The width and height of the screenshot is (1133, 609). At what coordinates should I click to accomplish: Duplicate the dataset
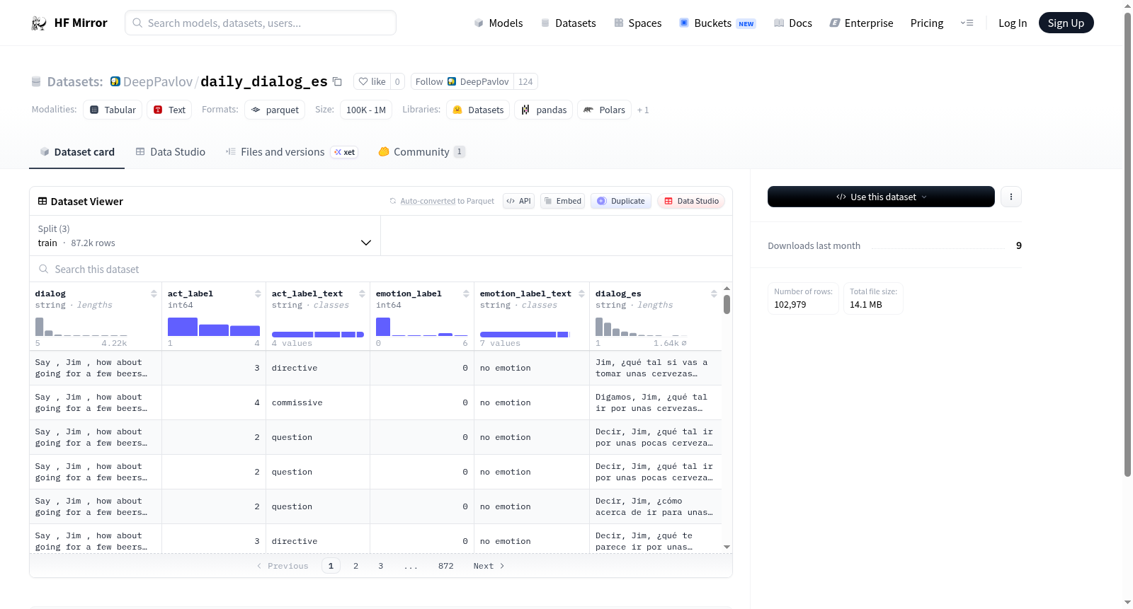(x=621, y=201)
